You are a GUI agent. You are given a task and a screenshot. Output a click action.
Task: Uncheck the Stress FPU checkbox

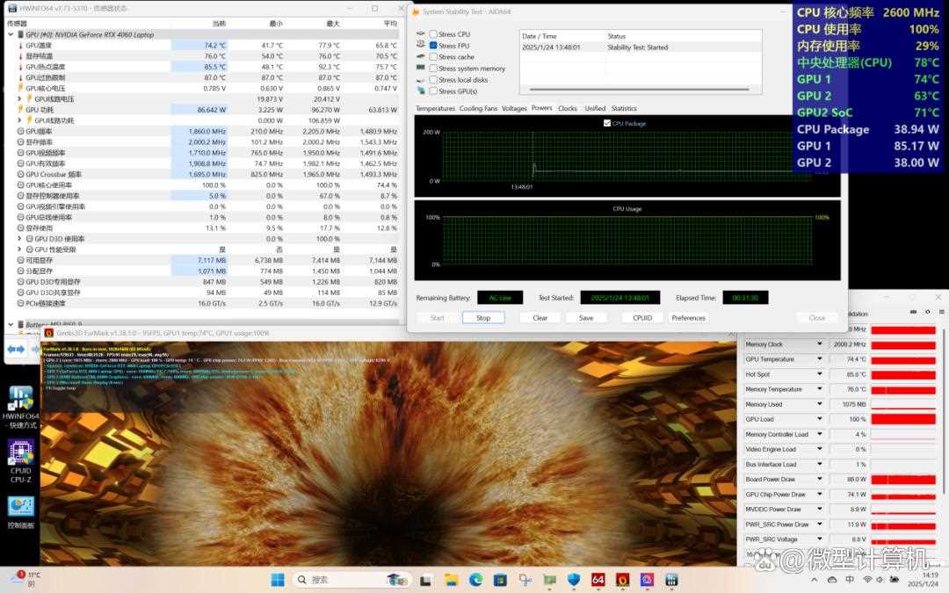pyautogui.click(x=433, y=46)
